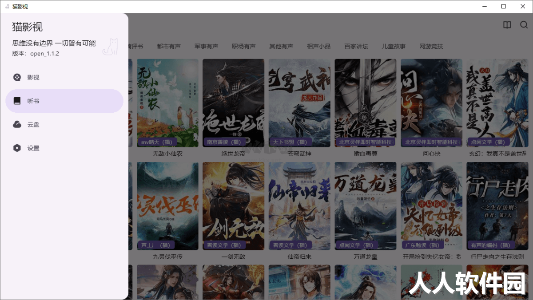Viewport: 533px width, 300px height.
Task: Switch to the 儿童故事 tab
Action: 394,46
